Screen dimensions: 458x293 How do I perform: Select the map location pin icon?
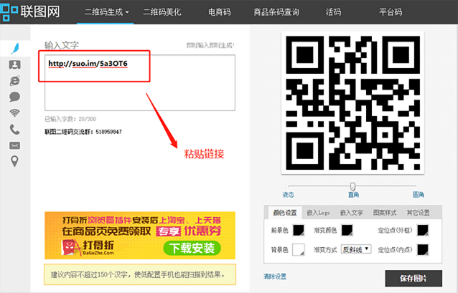click(14, 161)
